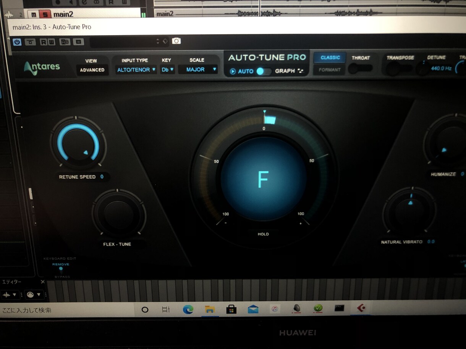Solo the main2 track
The image size is (466, 349).
pos(45,15)
